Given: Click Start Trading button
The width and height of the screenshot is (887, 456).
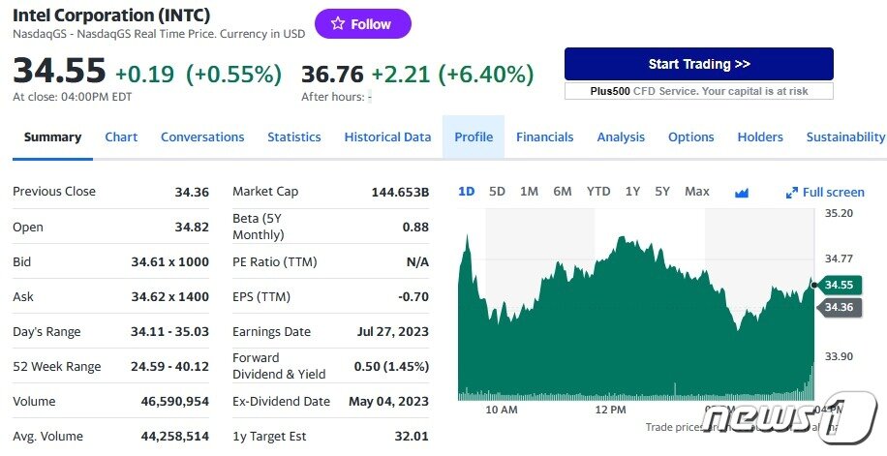Looking at the screenshot, I should 698,64.
